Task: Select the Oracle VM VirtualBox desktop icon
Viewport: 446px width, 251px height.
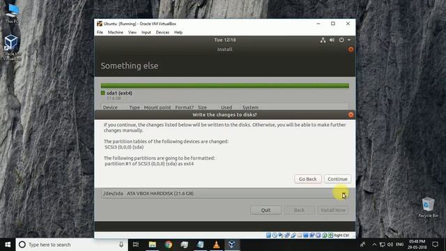Action: (12, 47)
